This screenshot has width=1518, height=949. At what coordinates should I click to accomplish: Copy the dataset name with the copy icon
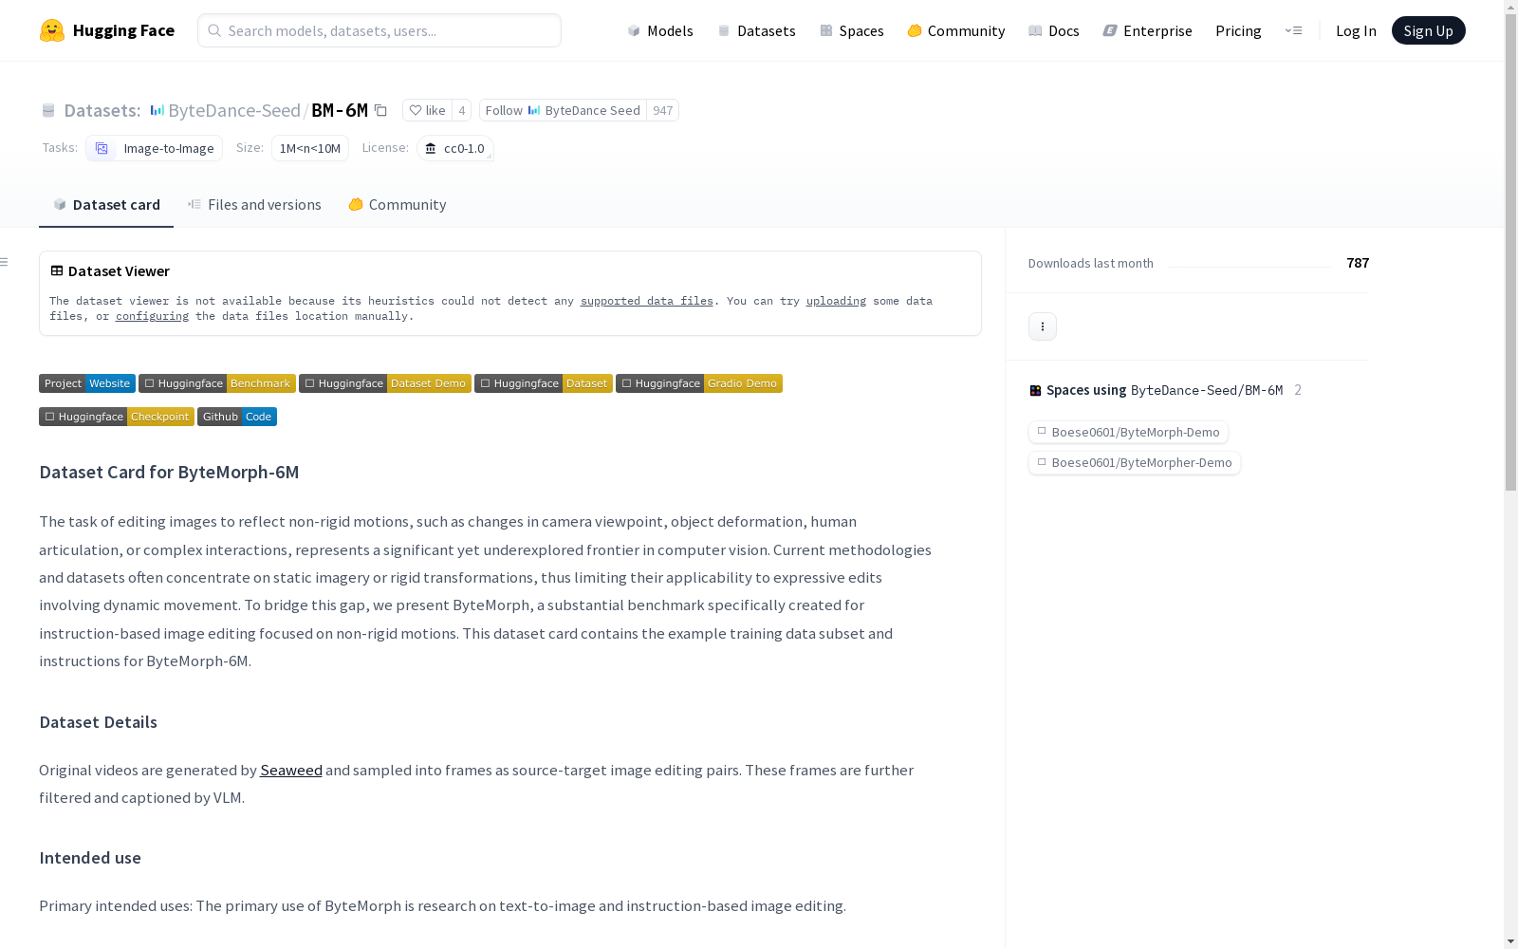coord(380,110)
